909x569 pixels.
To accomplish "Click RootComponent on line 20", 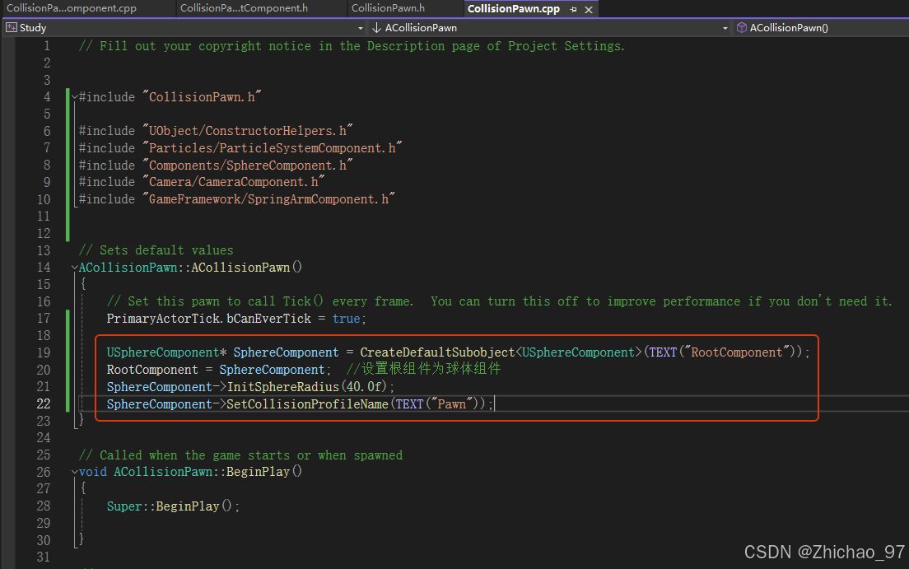I will tap(152, 370).
